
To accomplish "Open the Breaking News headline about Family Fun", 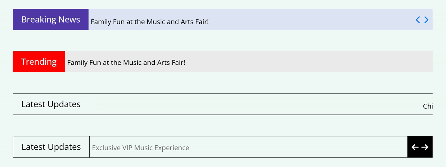I will point(149,22).
